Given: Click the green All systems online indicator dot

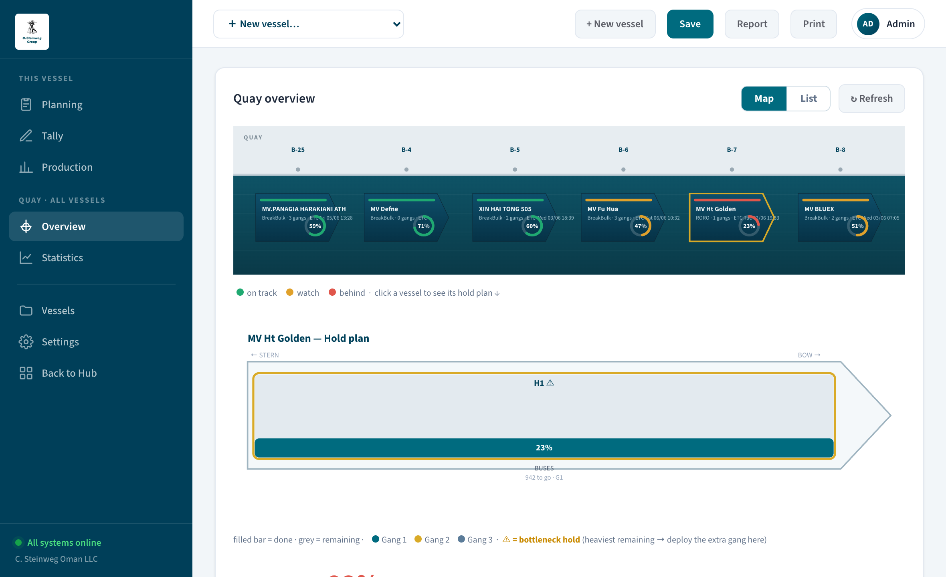Looking at the screenshot, I should pos(18,543).
